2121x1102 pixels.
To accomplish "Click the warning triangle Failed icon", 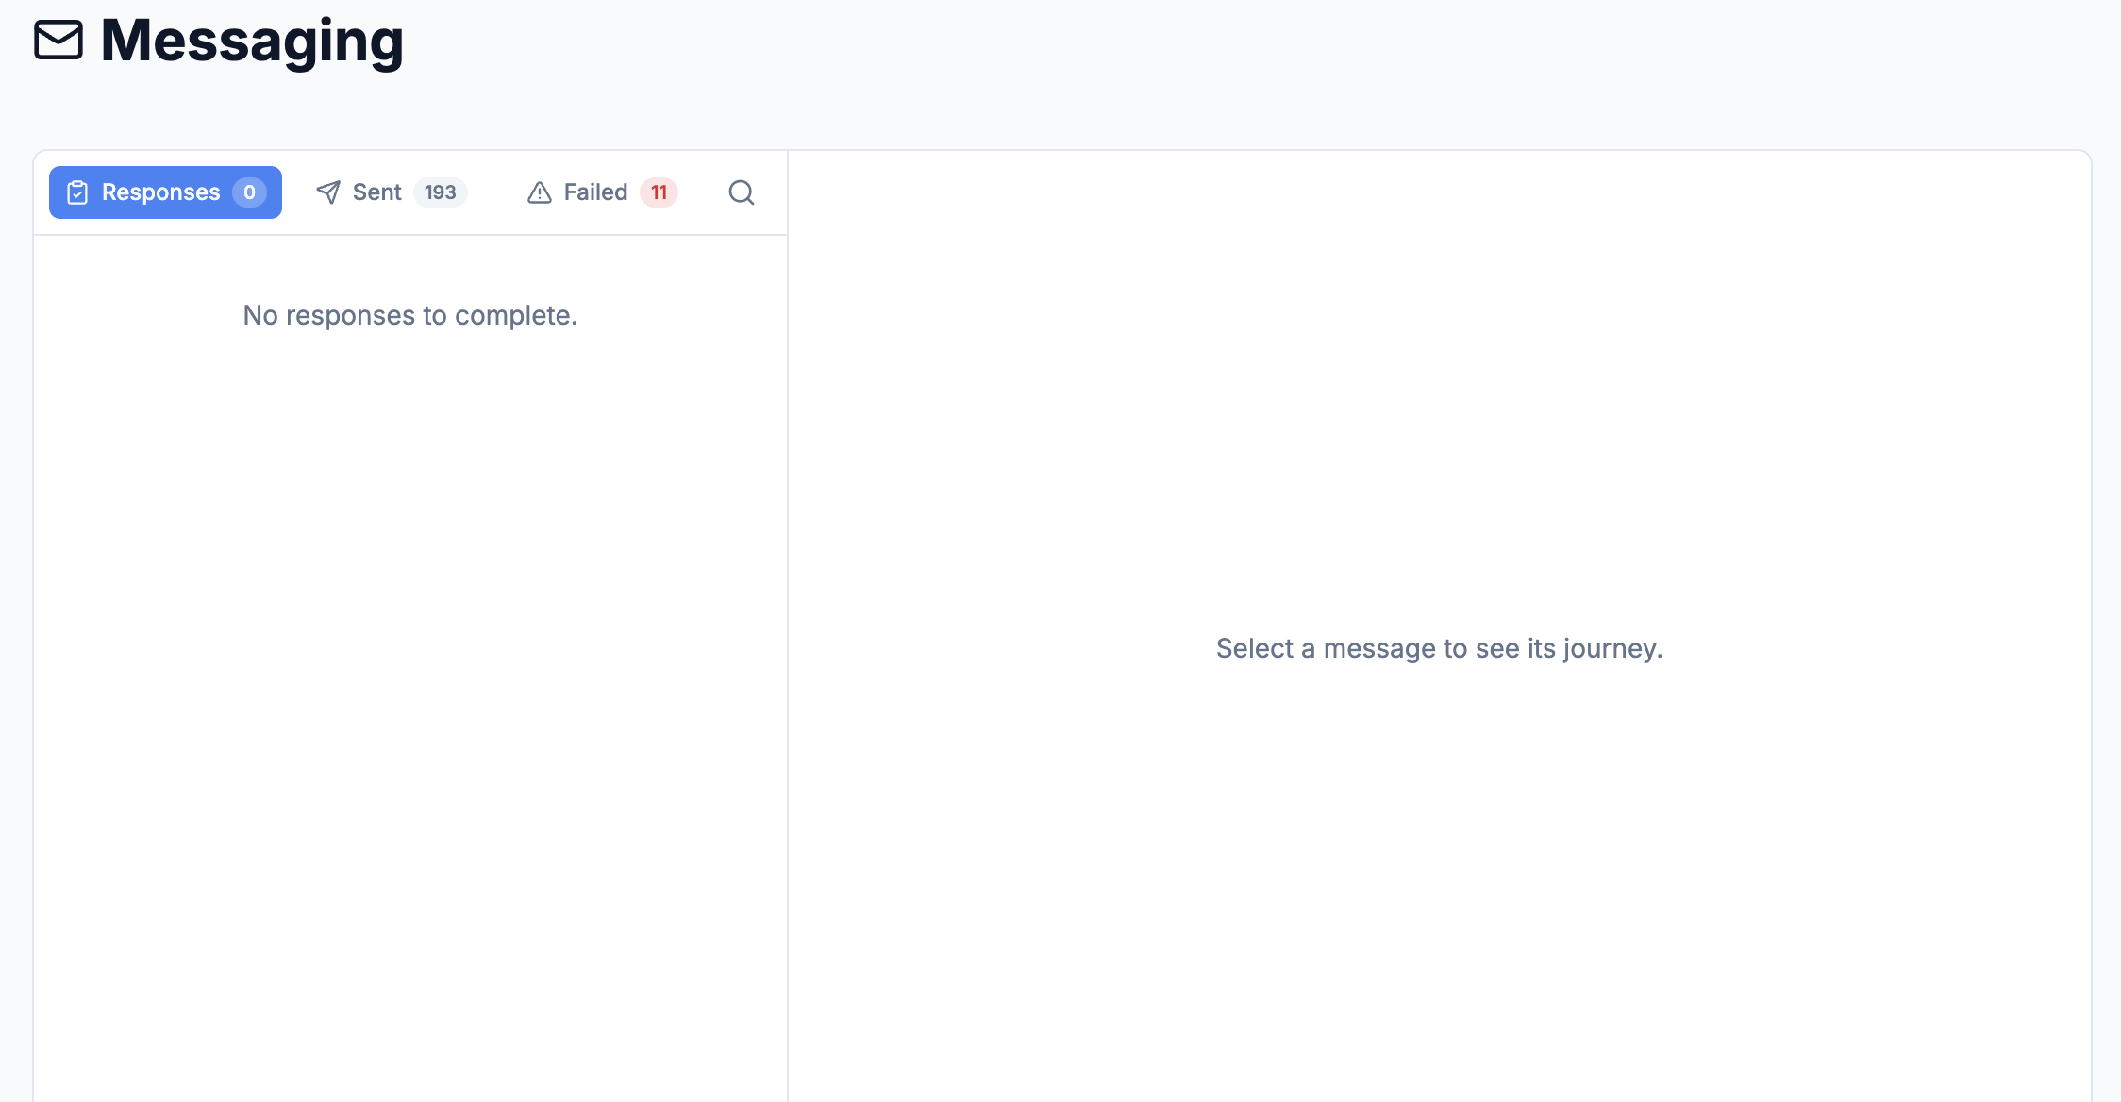I will tap(540, 192).
